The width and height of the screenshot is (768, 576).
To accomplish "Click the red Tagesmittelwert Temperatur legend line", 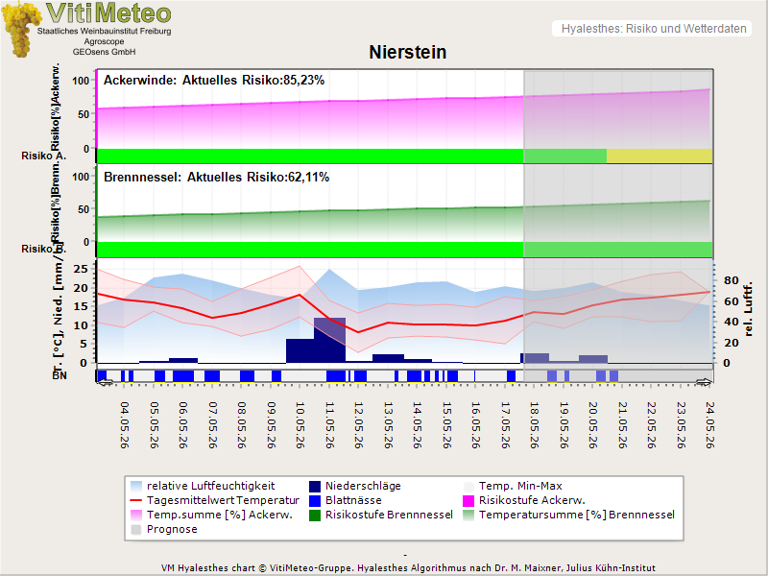I will (x=136, y=500).
